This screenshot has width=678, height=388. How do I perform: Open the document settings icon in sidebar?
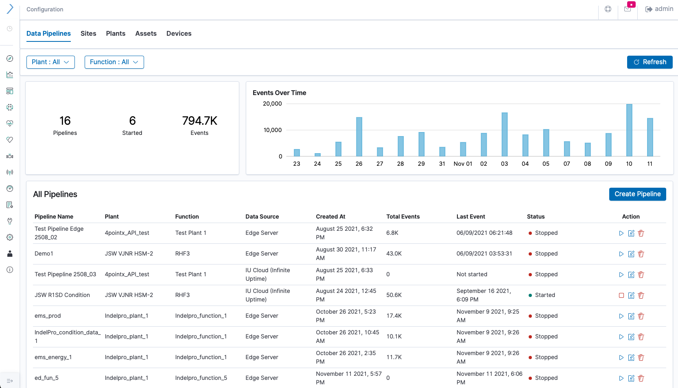tap(10, 205)
